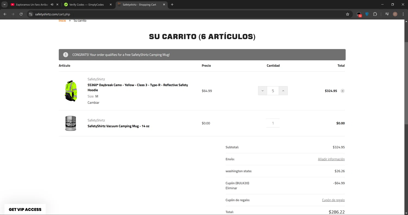Click the order total $286.22
Viewport: 408px width, 215px height.
click(x=337, y=212)
